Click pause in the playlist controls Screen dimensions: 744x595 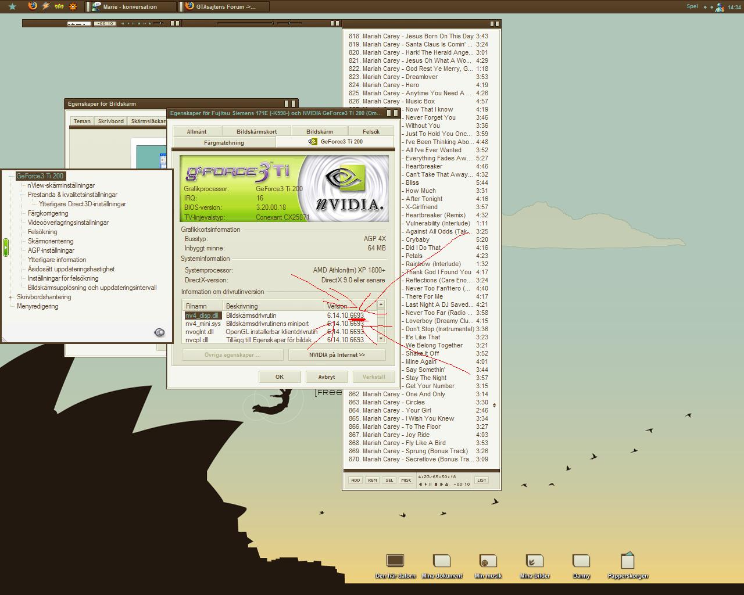(430, 484)
